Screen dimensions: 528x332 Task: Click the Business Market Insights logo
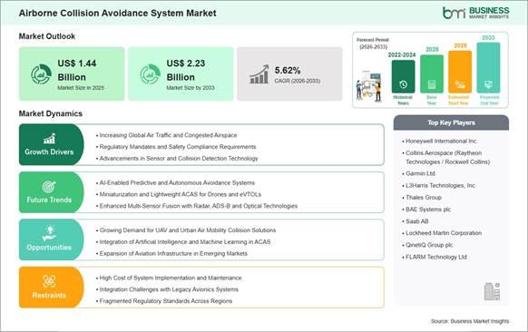475,13
